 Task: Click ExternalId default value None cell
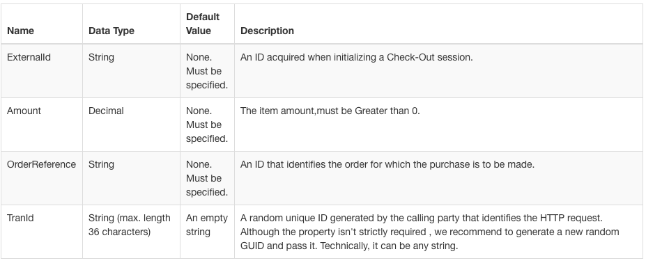[x=207, y=71]
